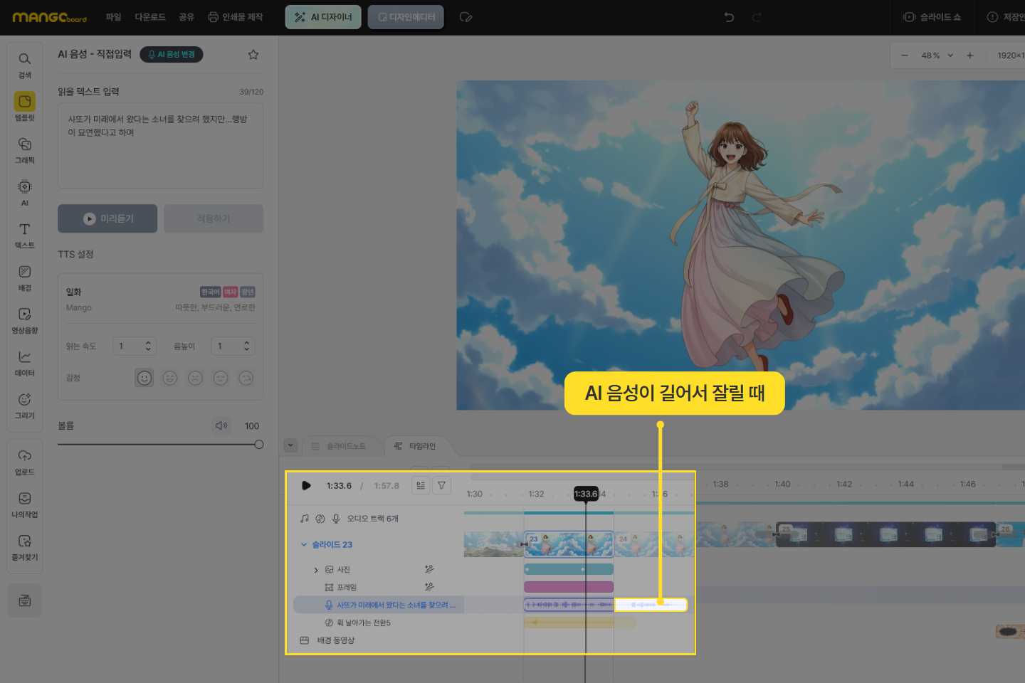Screen dimensions: 1025x683
Task: Open the 그래픽 (Graphics) sidebar panel
Action: [25, 149]
